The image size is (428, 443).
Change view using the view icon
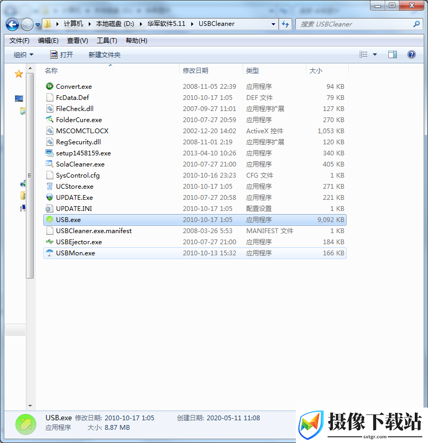point(364,54)
